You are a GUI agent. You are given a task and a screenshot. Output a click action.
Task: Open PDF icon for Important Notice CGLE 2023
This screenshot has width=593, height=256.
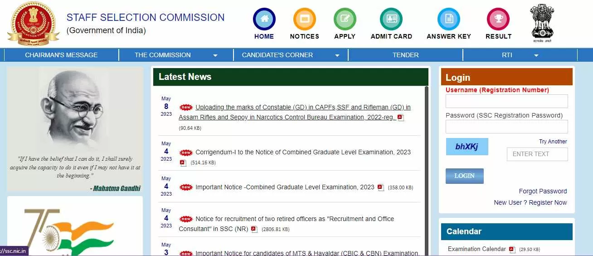point(381,187)
